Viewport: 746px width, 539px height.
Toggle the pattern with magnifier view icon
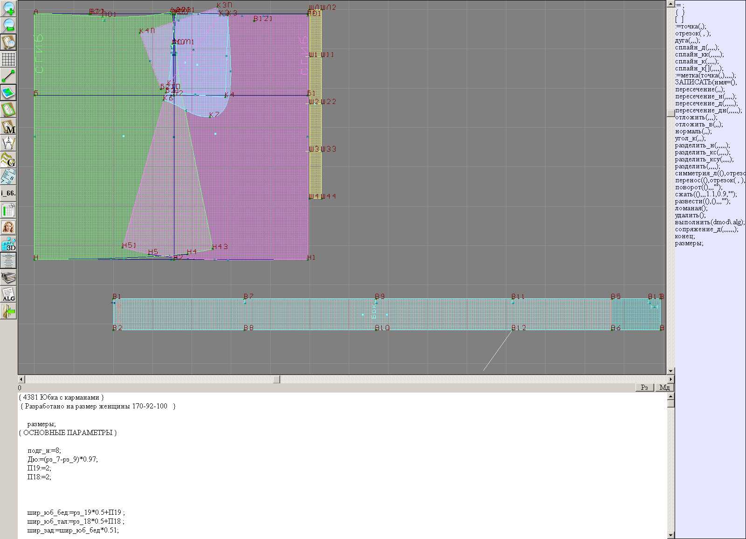point(8,42)
